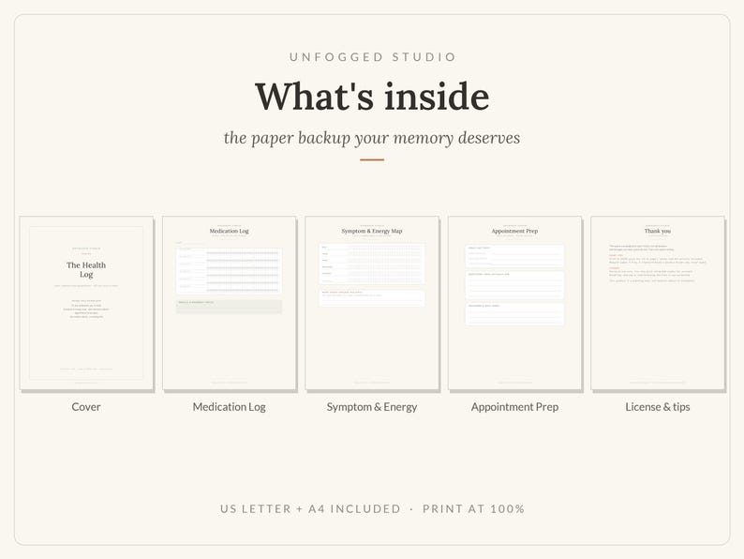
Task: Open the Thank you page thumbnail
Action: click(658, 303)
